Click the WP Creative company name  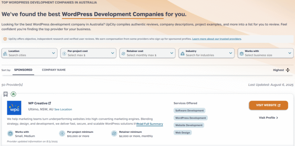(x=38, y=103)
